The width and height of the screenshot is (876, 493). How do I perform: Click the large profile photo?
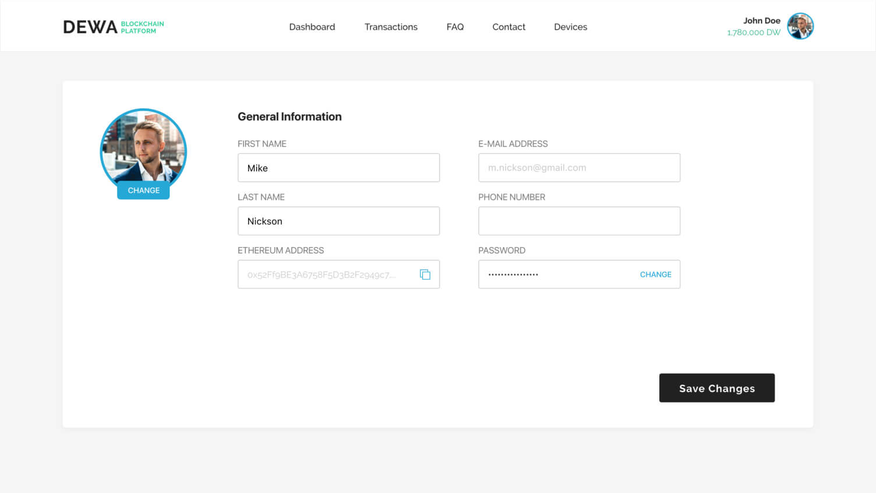(143, 147)
